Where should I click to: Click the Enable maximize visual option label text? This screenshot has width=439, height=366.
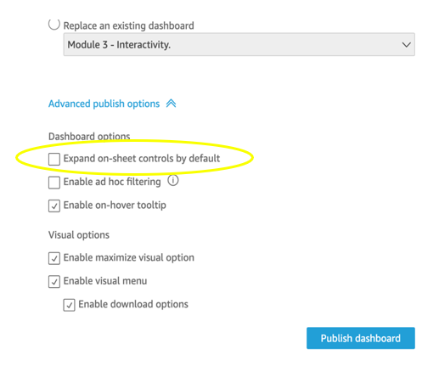point(129,258)
